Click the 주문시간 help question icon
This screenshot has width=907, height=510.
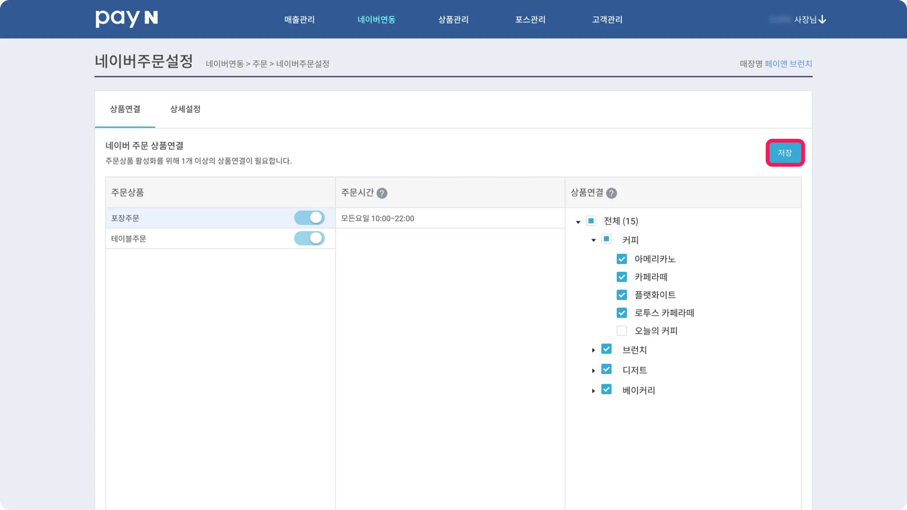coord(382,193)
